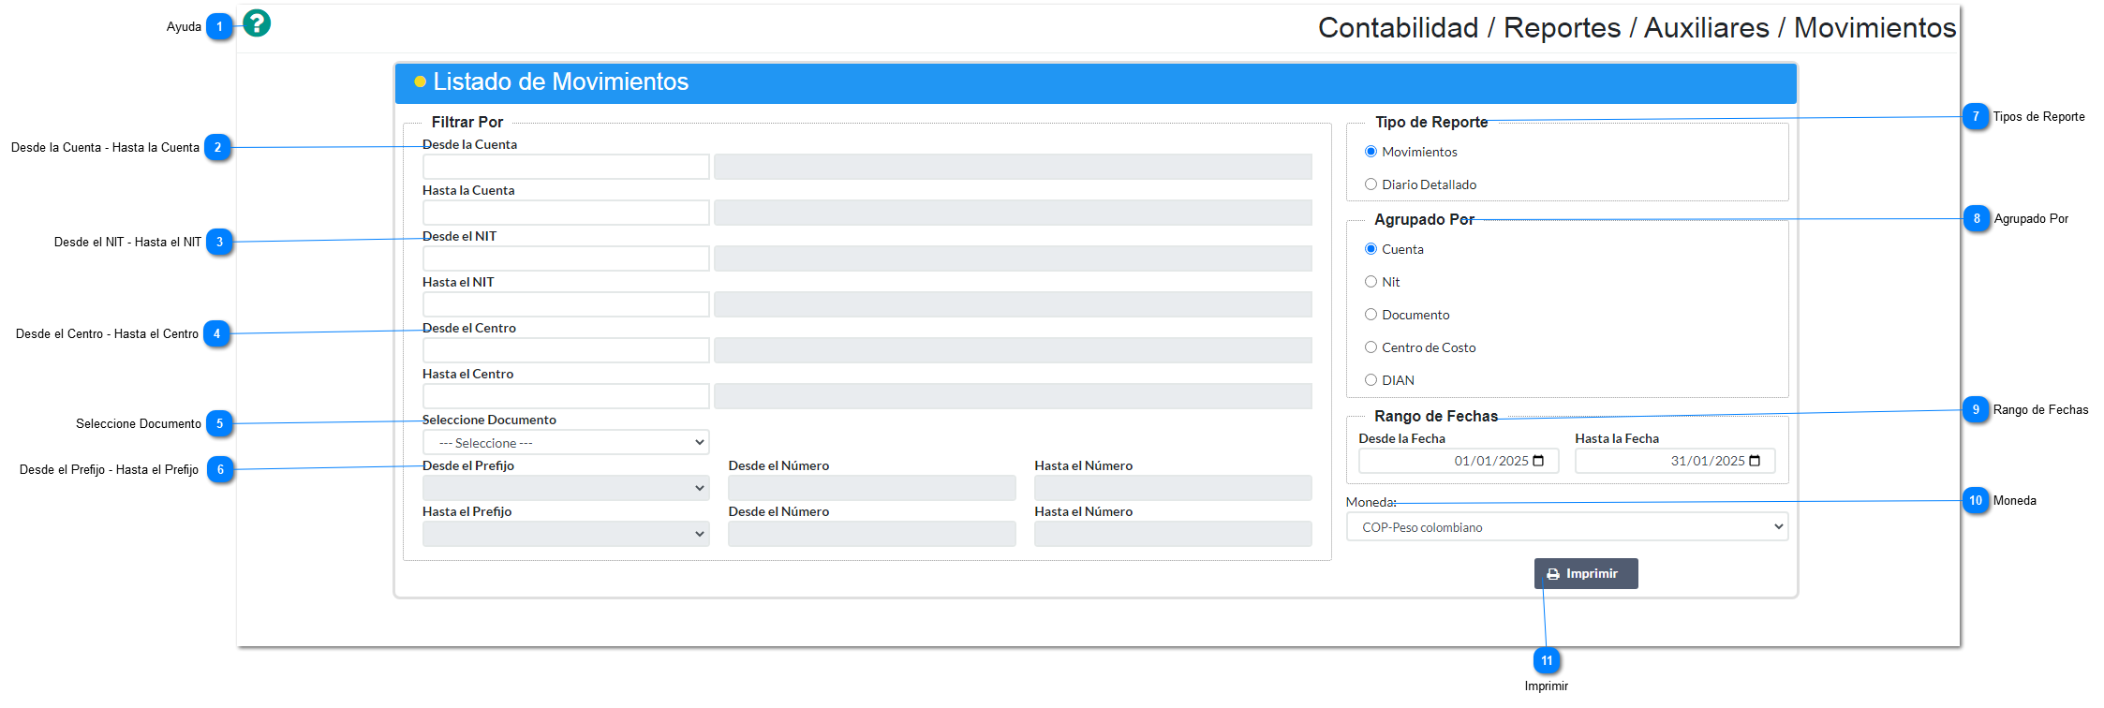Choose Nit under Agrupado Por
Image resolution: width=2104 pixels, height=708 pixels.
click(x=1371, y=282)
